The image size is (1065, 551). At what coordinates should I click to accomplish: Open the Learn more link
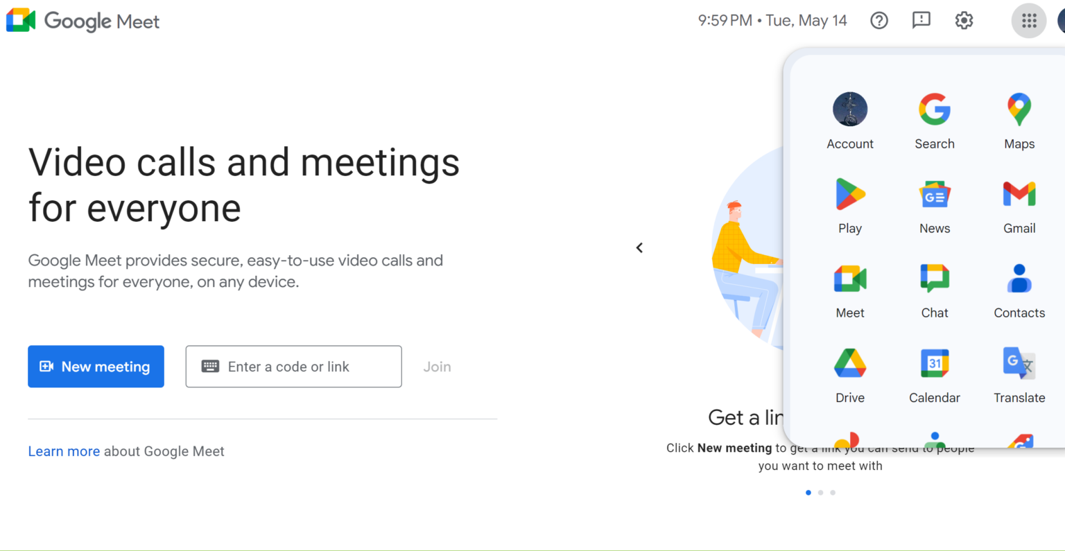(x=64, y=451)
